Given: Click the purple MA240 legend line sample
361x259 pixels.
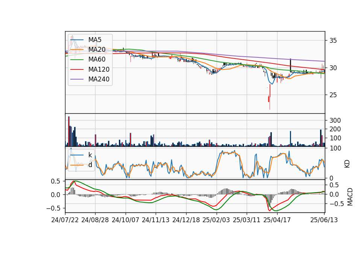Looking at the screenshot, I should click(x=77, y=79).
